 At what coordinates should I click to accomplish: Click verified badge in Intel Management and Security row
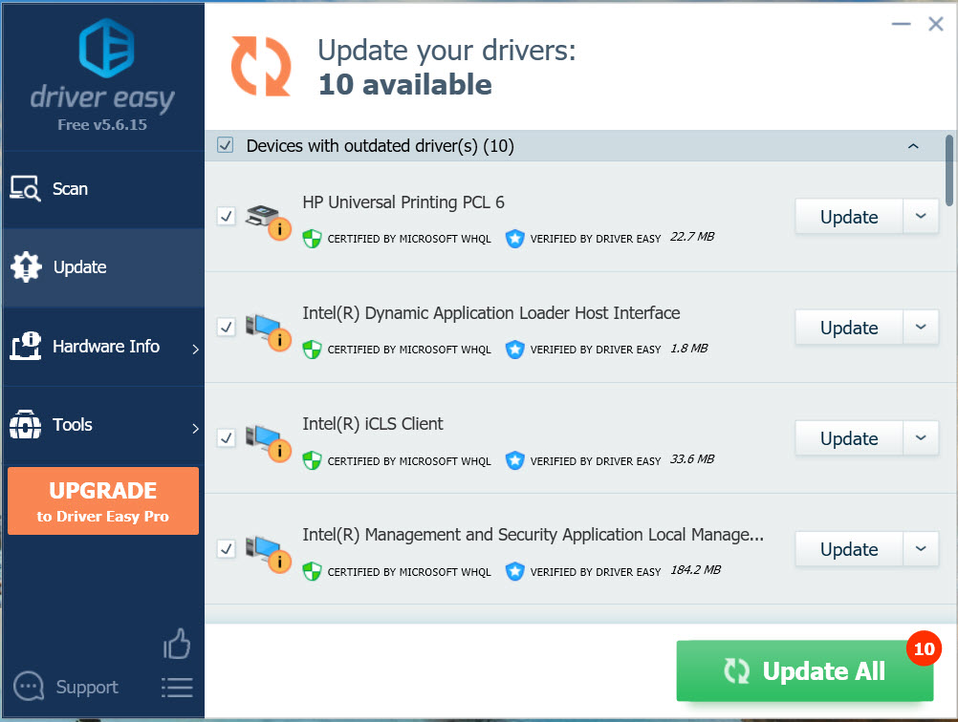[515, 571]
